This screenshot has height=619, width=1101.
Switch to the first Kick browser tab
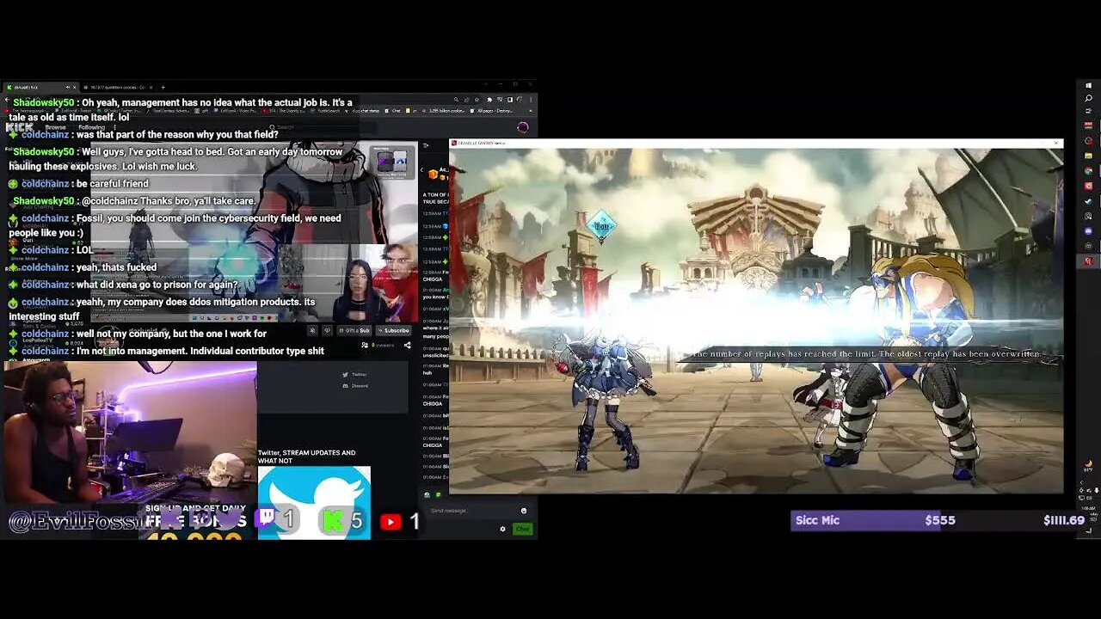point(40,87)
